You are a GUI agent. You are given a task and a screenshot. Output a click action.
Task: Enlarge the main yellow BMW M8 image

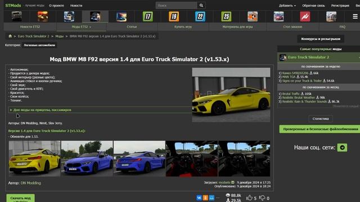click(x=231, y=95)
